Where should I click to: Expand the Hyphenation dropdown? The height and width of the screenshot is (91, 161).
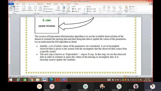click(48, 11)
